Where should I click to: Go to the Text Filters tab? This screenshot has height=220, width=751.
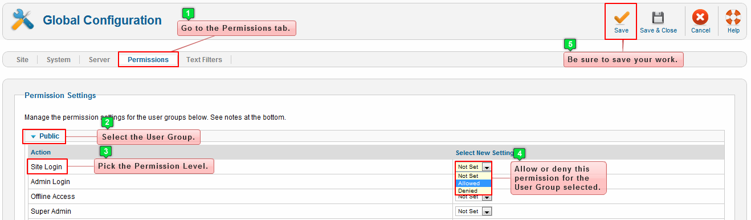coord(204,59)
